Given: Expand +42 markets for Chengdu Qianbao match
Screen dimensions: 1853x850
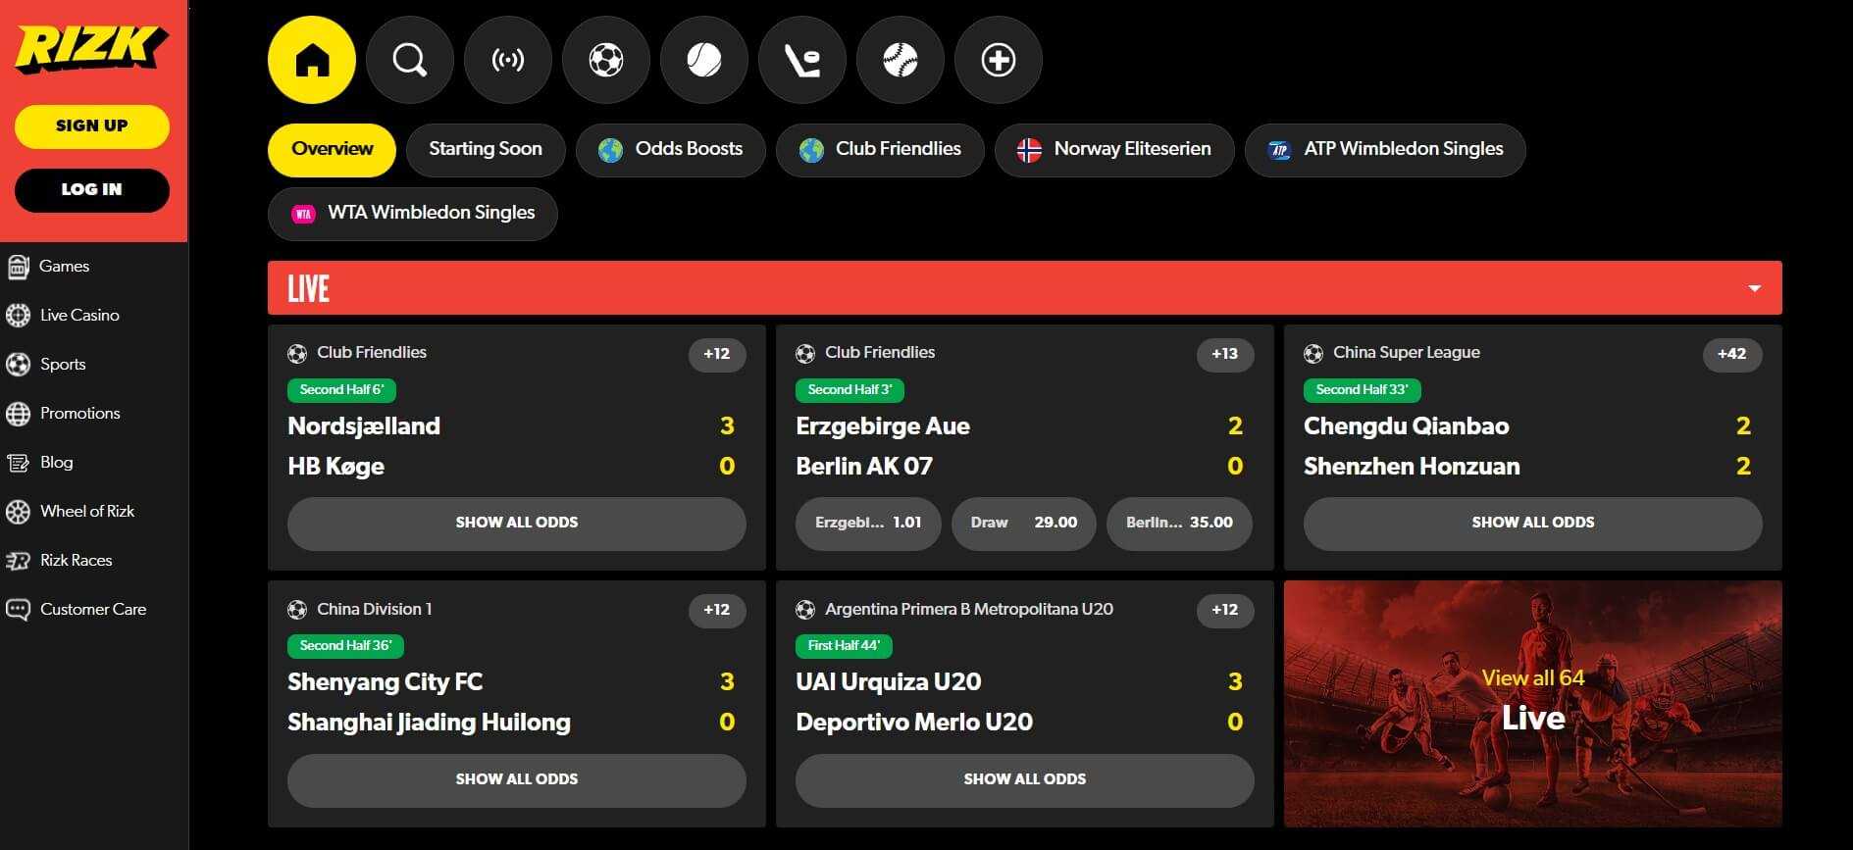Looking at the screenshot, I should [1732, 354].
